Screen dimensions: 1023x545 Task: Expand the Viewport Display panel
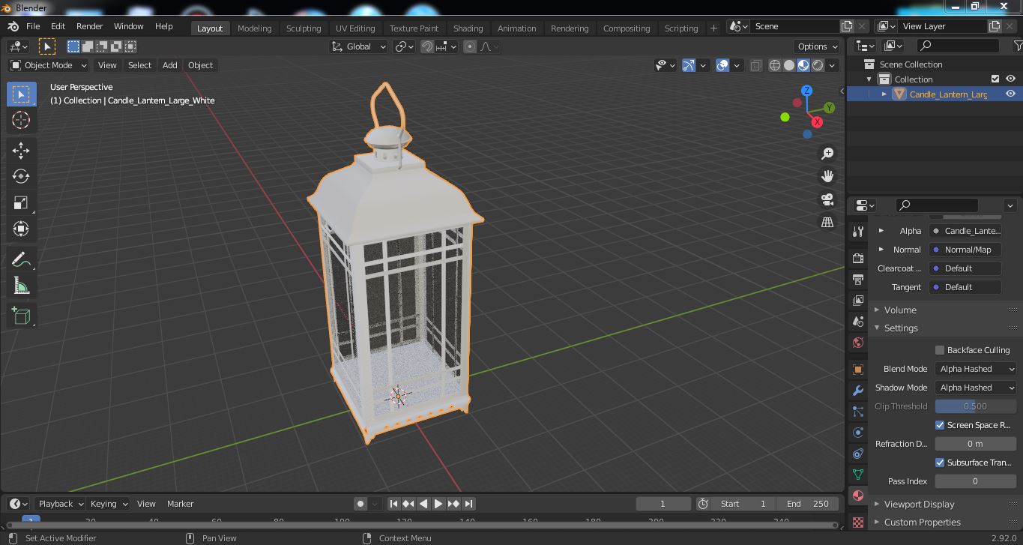(918, 505)
